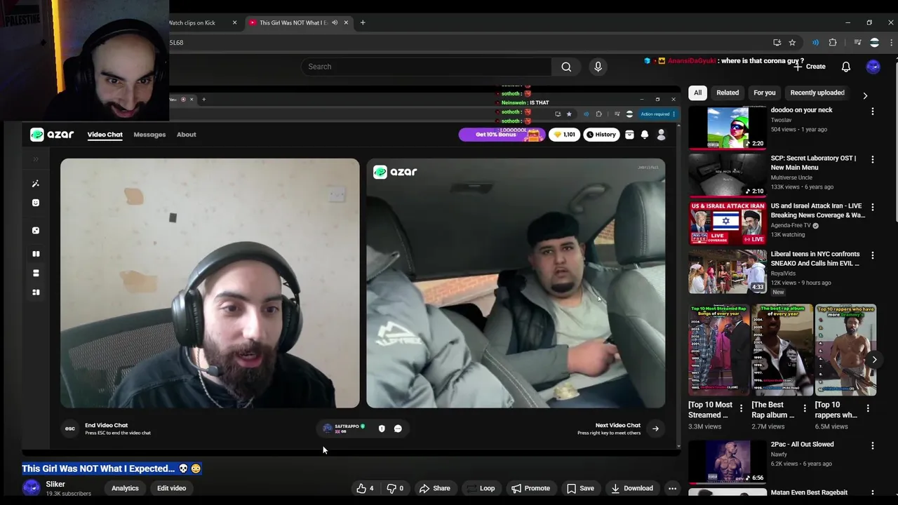This screenshot has width=898, height=505.
Task: Click the YouTube Search input field
Action: click(427, 67)
